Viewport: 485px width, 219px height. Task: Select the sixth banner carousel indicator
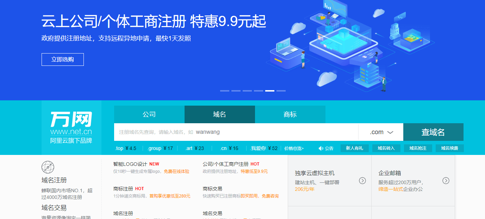point(281,91)
